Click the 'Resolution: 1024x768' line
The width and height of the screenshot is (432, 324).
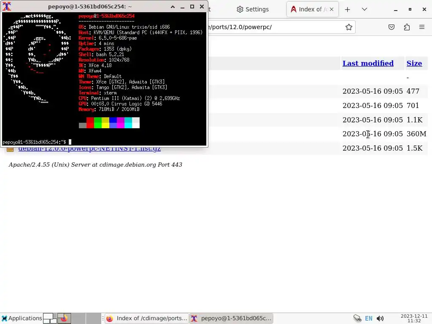pyautogui.click(x=104, y=60)
